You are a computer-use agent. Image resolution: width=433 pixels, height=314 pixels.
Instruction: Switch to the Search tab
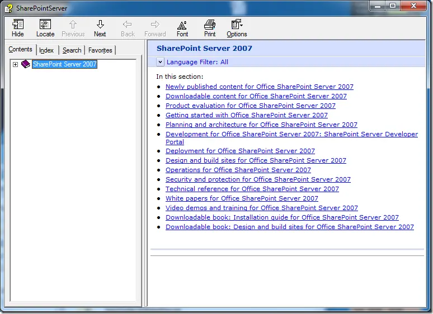click(x=72, y=50)
